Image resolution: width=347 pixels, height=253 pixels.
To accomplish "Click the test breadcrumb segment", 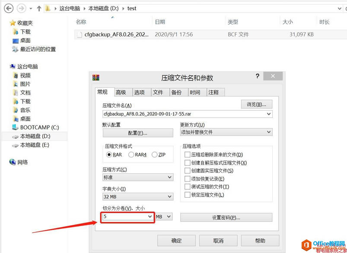I will click(132, 9).
